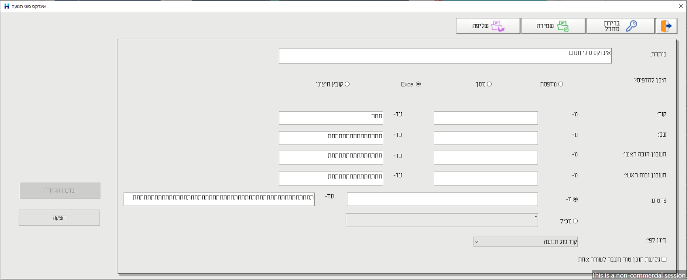Viewport: 687px width, 280px height.
Task: Click the exit door icon button
Action: (x=666, y=26)
